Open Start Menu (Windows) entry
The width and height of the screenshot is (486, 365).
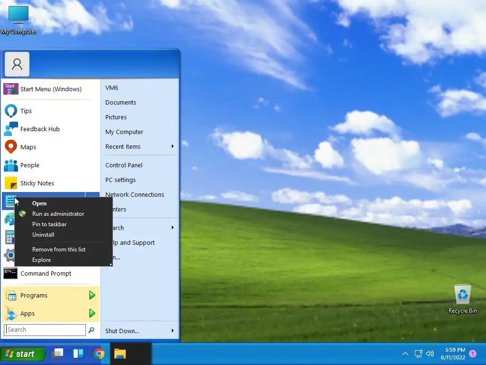[51, 89]
